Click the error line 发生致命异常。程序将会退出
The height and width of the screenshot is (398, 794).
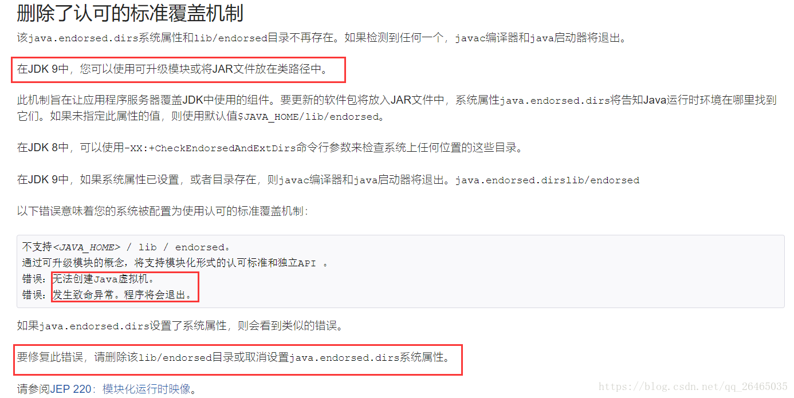coord(122,295)
